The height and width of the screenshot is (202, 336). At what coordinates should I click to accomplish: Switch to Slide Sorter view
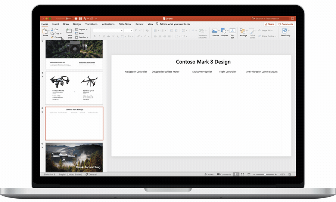[x=242, y=174]
